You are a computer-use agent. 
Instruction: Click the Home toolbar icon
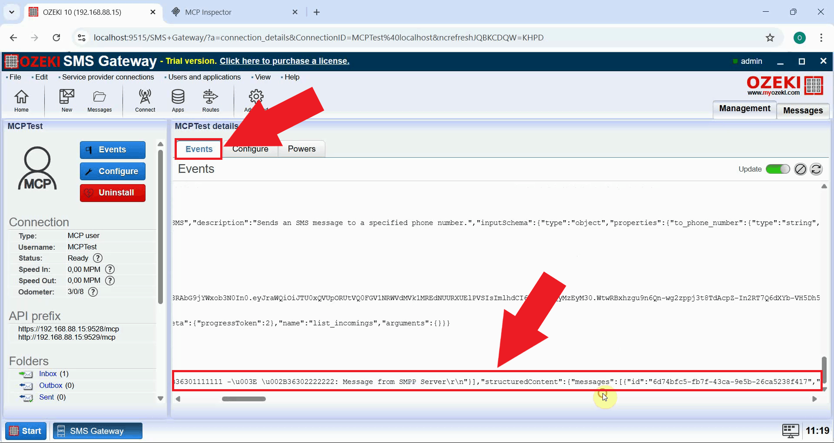point(21,101)
